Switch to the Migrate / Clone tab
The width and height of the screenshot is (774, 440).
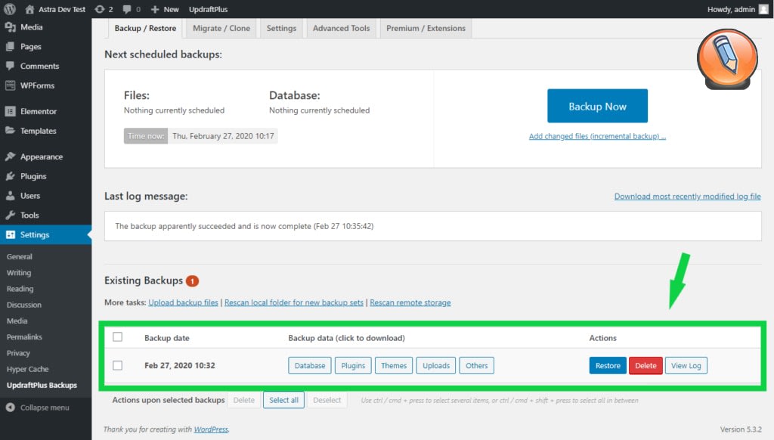(x=221, y=28)
